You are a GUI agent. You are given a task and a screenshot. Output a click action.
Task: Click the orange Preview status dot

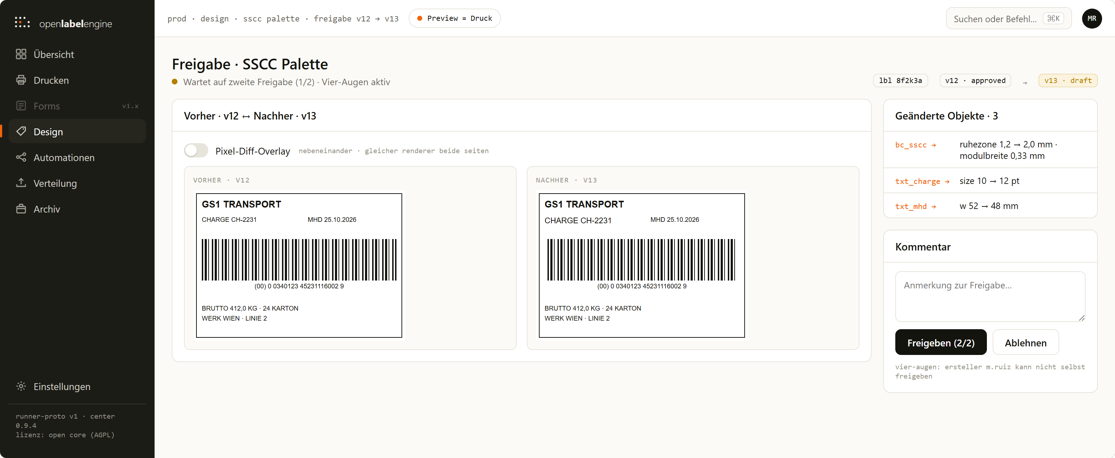click(x=419, y=18)
